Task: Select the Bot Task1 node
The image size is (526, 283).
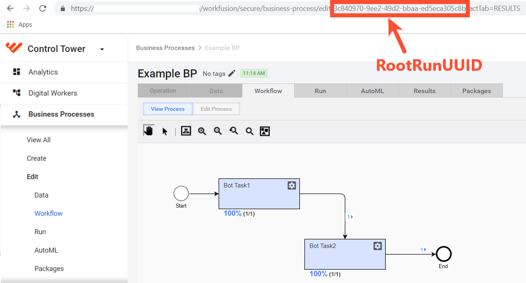Action: 259,194
